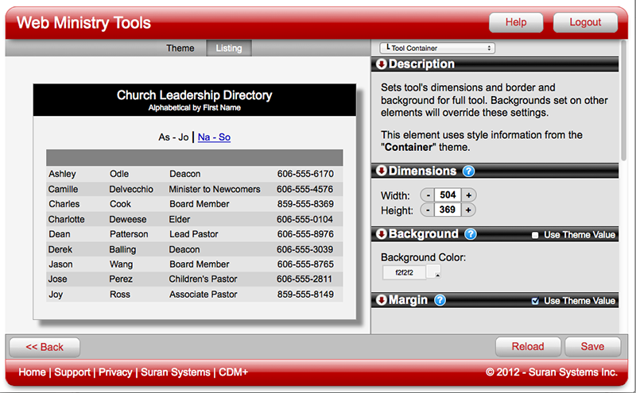
Task: Increase Width with the plus button
Action: 468,195
